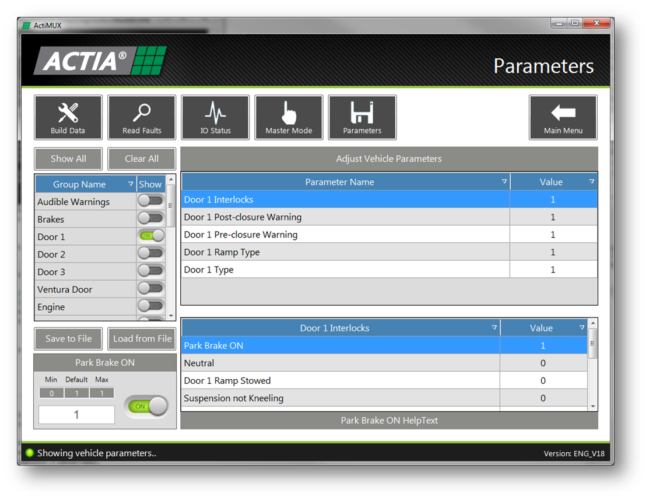Click the Park Brake ON value input field
Viewport: 649px width, 500px height.
pyautogui.click(x=76, y=414)
